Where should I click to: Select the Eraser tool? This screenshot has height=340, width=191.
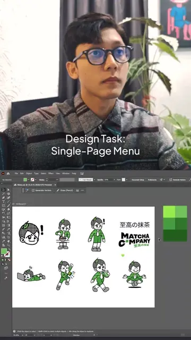8,209
